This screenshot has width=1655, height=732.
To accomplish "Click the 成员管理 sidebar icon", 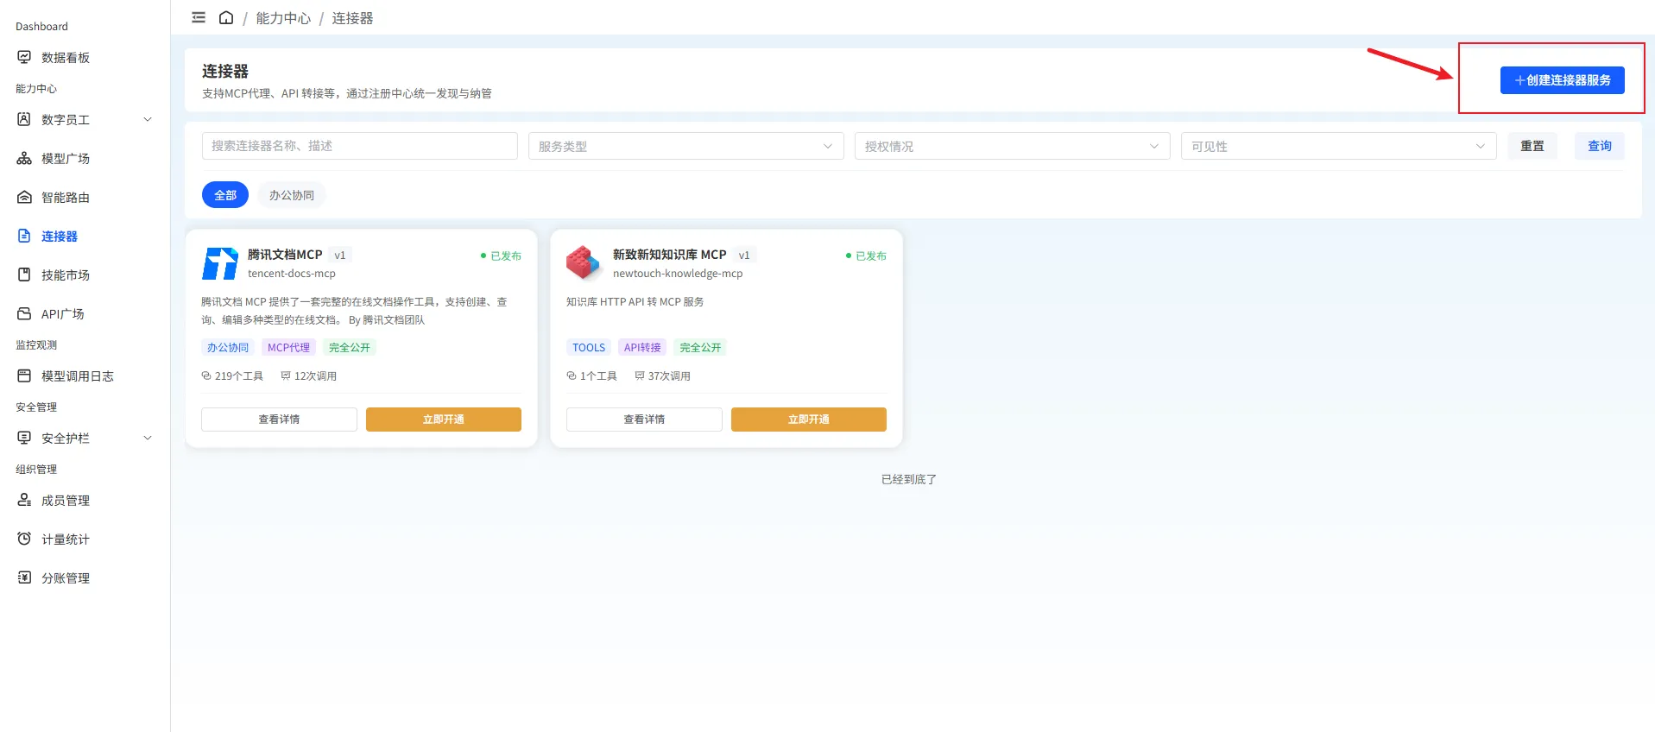I will pyautogui.click(x=24, y=500).
